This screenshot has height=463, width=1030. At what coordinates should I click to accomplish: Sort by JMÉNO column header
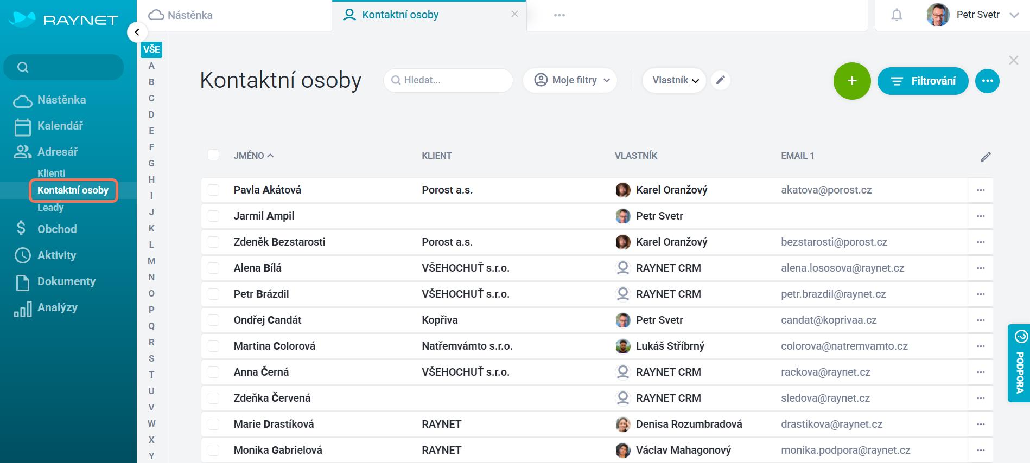[x=253, y=156]
